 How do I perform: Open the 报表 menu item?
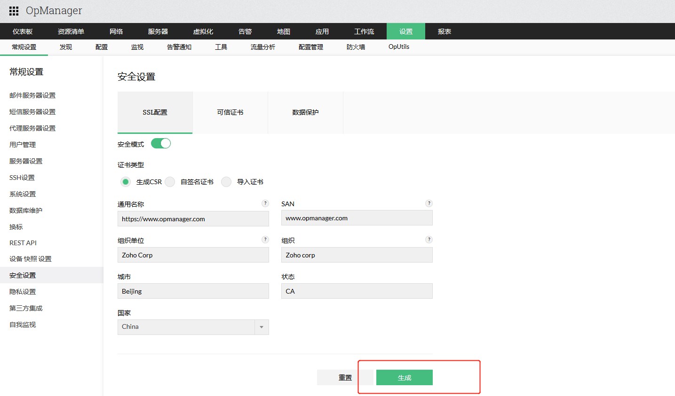(444, 31)
